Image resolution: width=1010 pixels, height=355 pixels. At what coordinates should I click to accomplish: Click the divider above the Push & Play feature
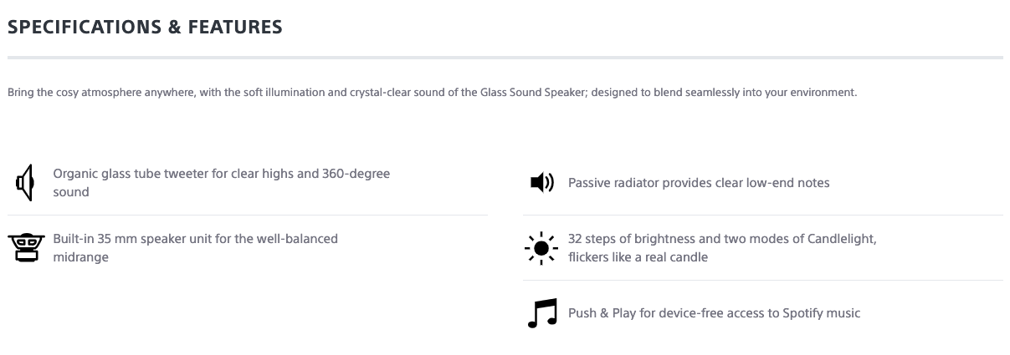point(762,280)
